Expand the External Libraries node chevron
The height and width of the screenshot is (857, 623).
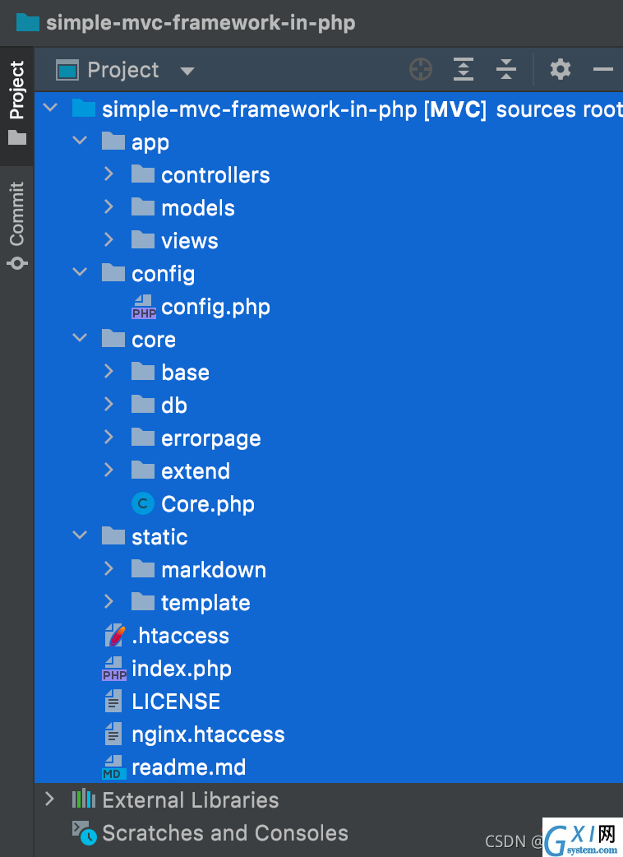pos(49,799)
